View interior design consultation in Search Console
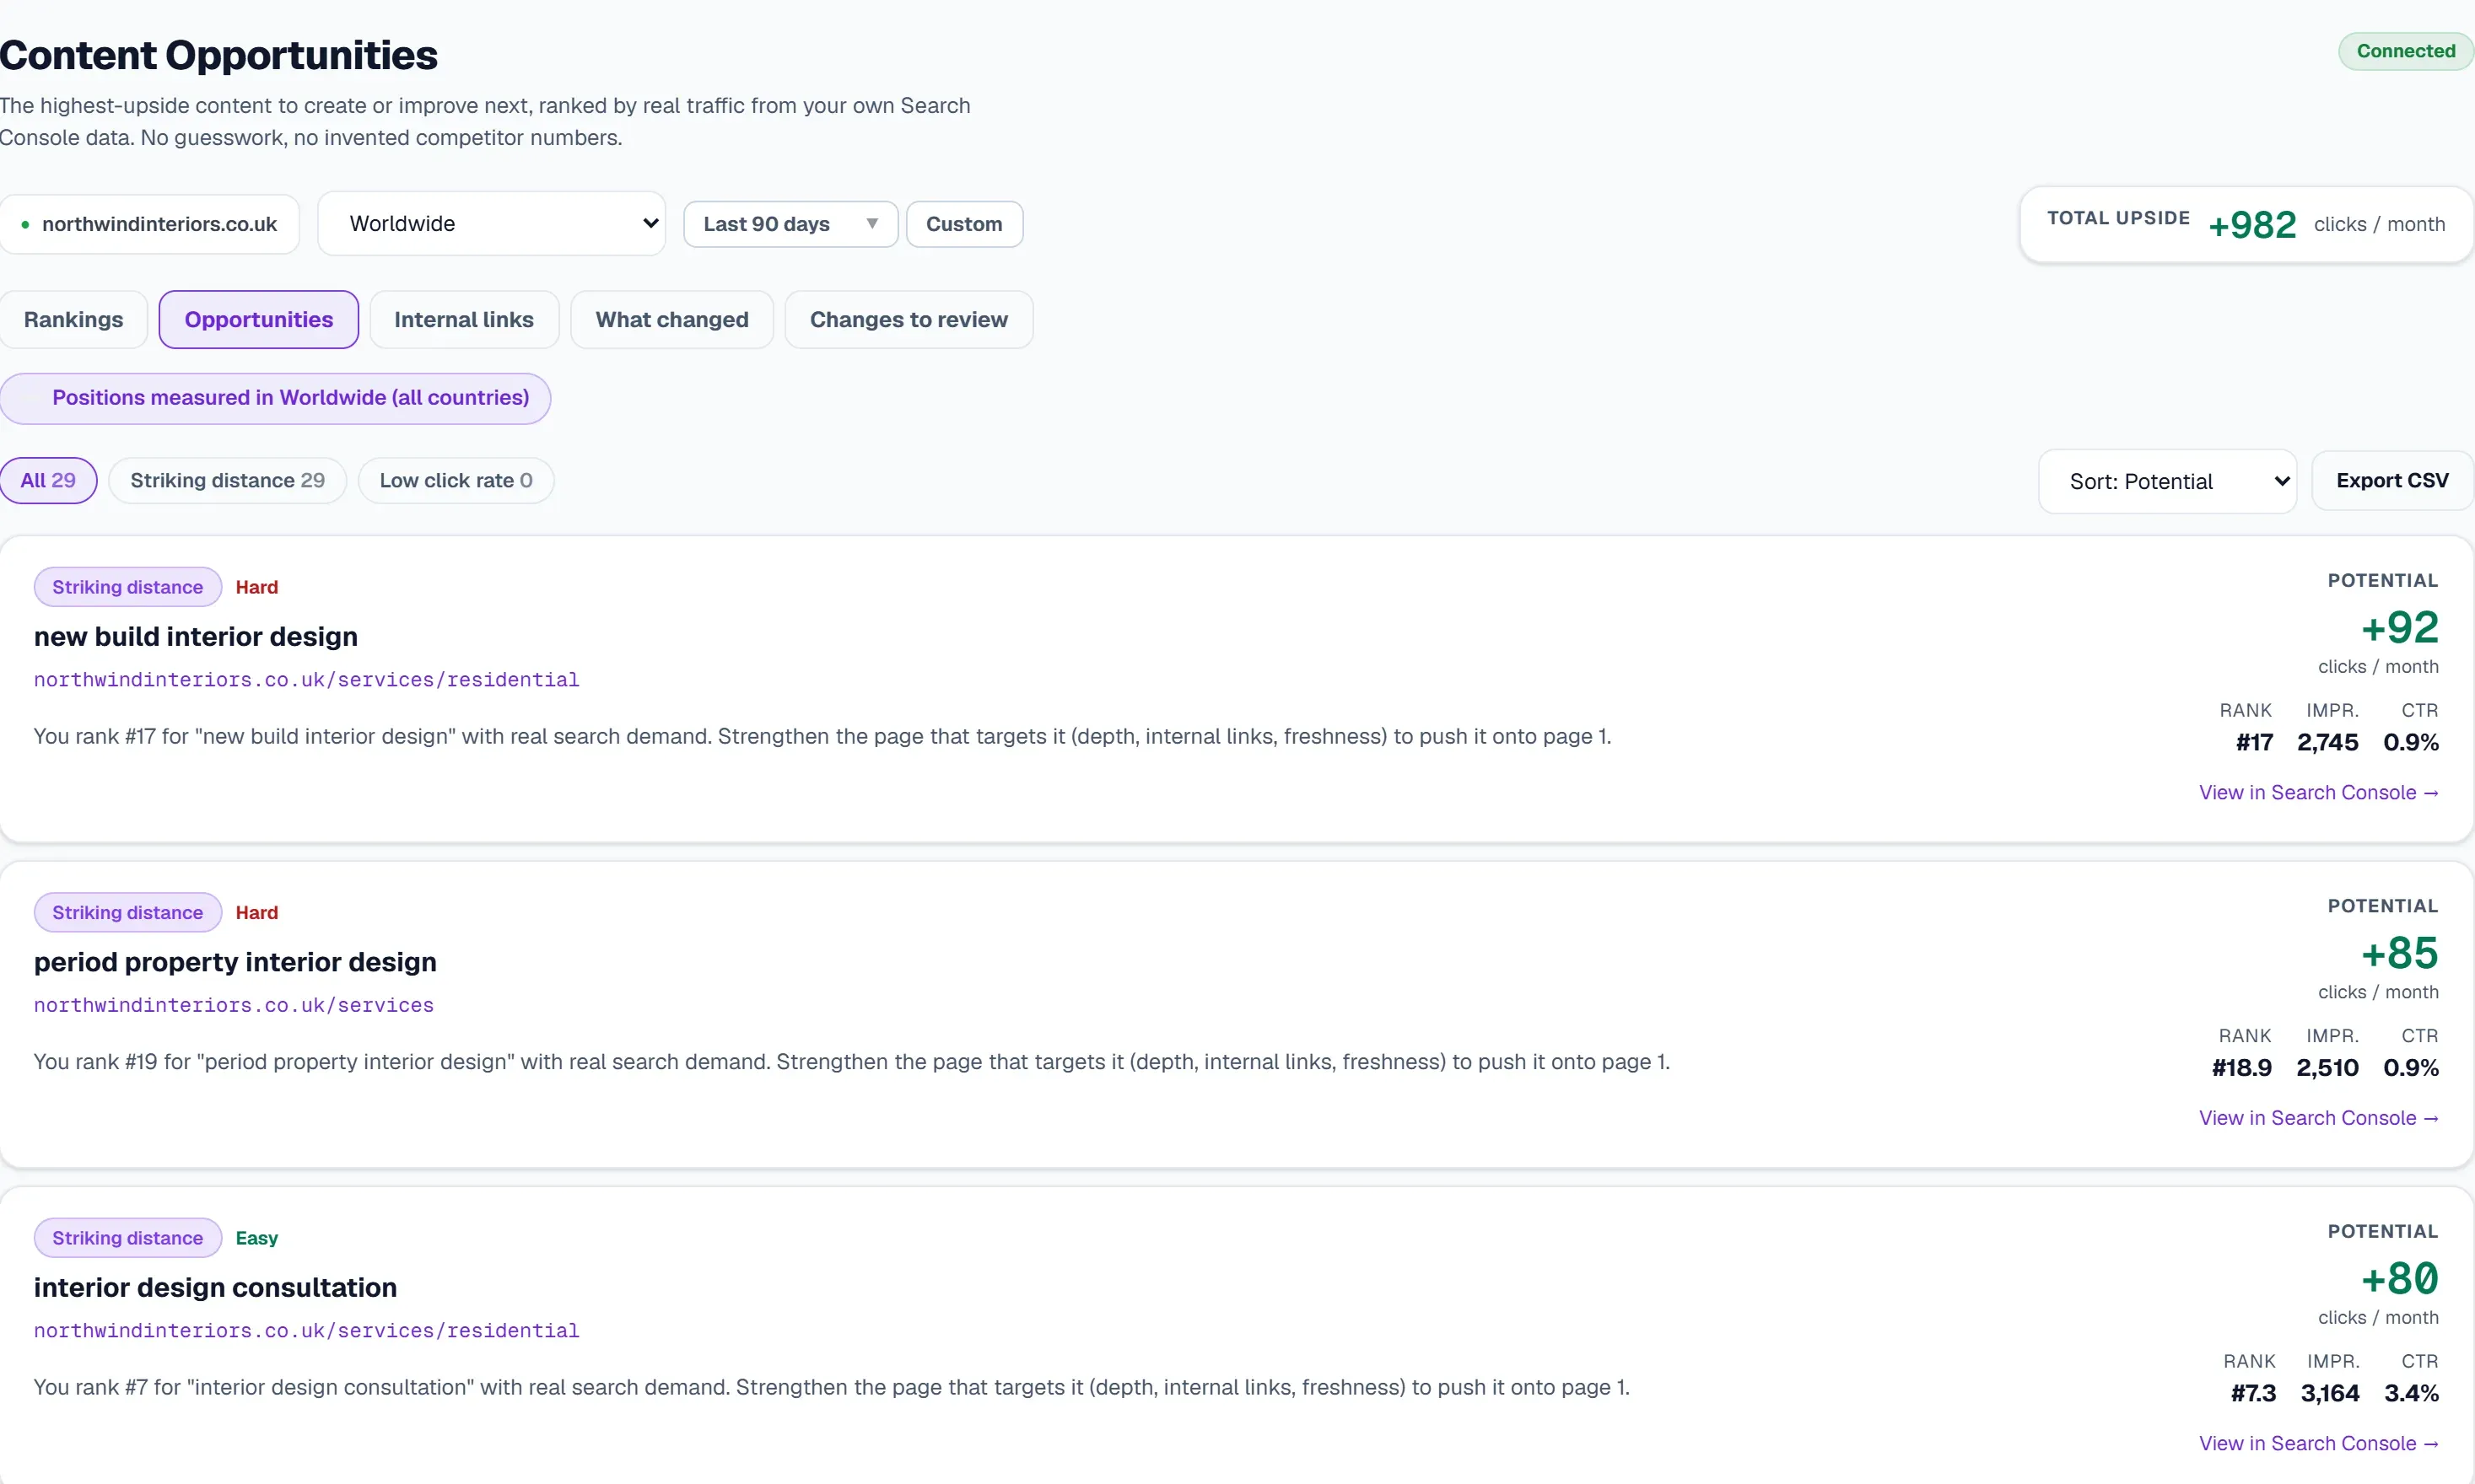The image size is (2475, 1484). (2318, 1443)
